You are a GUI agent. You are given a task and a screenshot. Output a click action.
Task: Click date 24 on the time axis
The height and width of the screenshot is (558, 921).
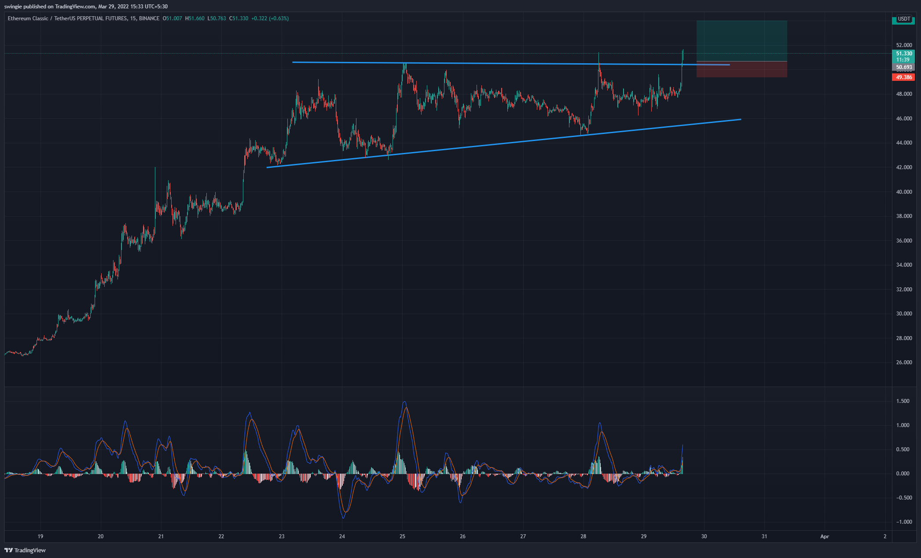(x=342, y=536)
